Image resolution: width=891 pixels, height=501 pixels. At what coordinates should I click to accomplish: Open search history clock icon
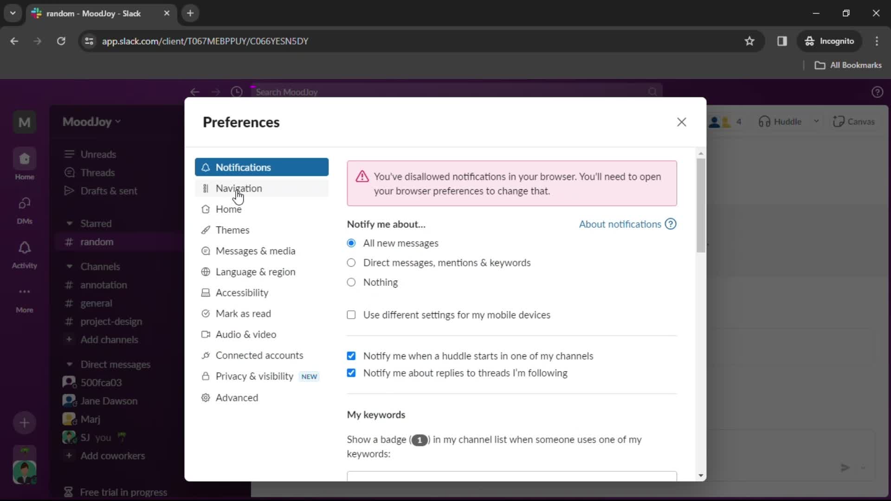237,91
